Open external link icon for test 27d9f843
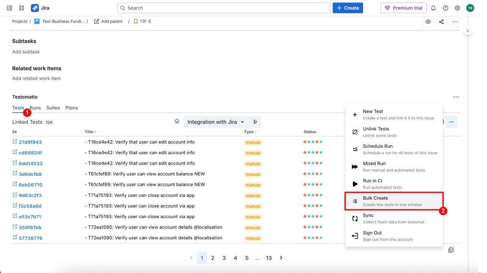The height and width of the screenshot is (273, 487). pos(15,141)
